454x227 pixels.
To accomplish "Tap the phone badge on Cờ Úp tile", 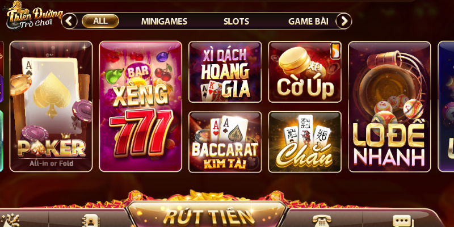I will 335,51.
